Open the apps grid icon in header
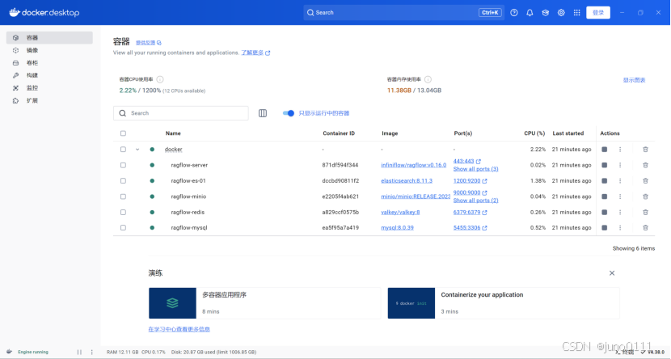Viewport: 671px width, 359px height. 577,13
